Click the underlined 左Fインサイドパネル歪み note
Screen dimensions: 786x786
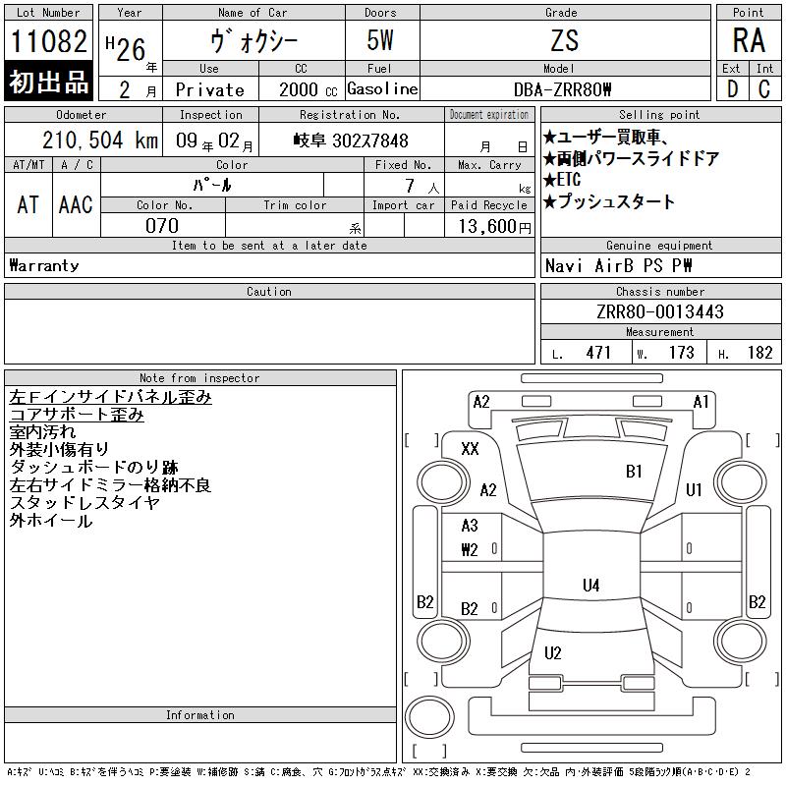(110, 397)
